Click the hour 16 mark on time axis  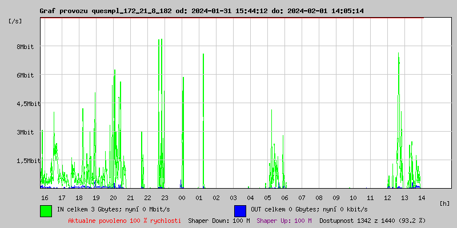(45, 197)
